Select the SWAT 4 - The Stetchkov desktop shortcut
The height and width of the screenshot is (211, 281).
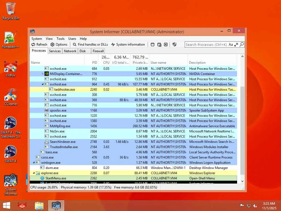tap(11, 127)
